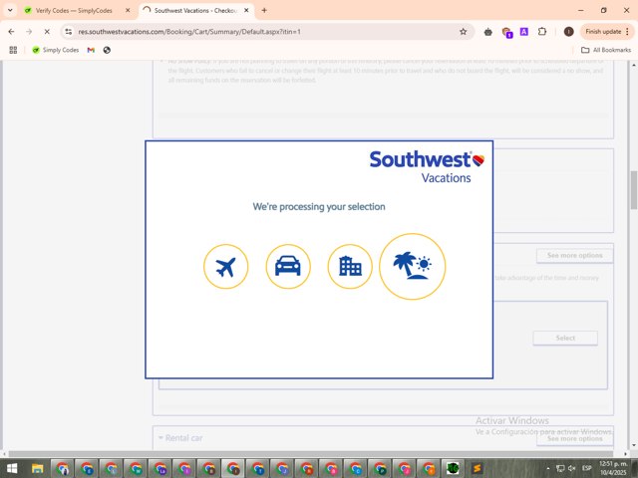
Task: Open the Simply Codes bookmark
Action: click(x=56, y=50)
